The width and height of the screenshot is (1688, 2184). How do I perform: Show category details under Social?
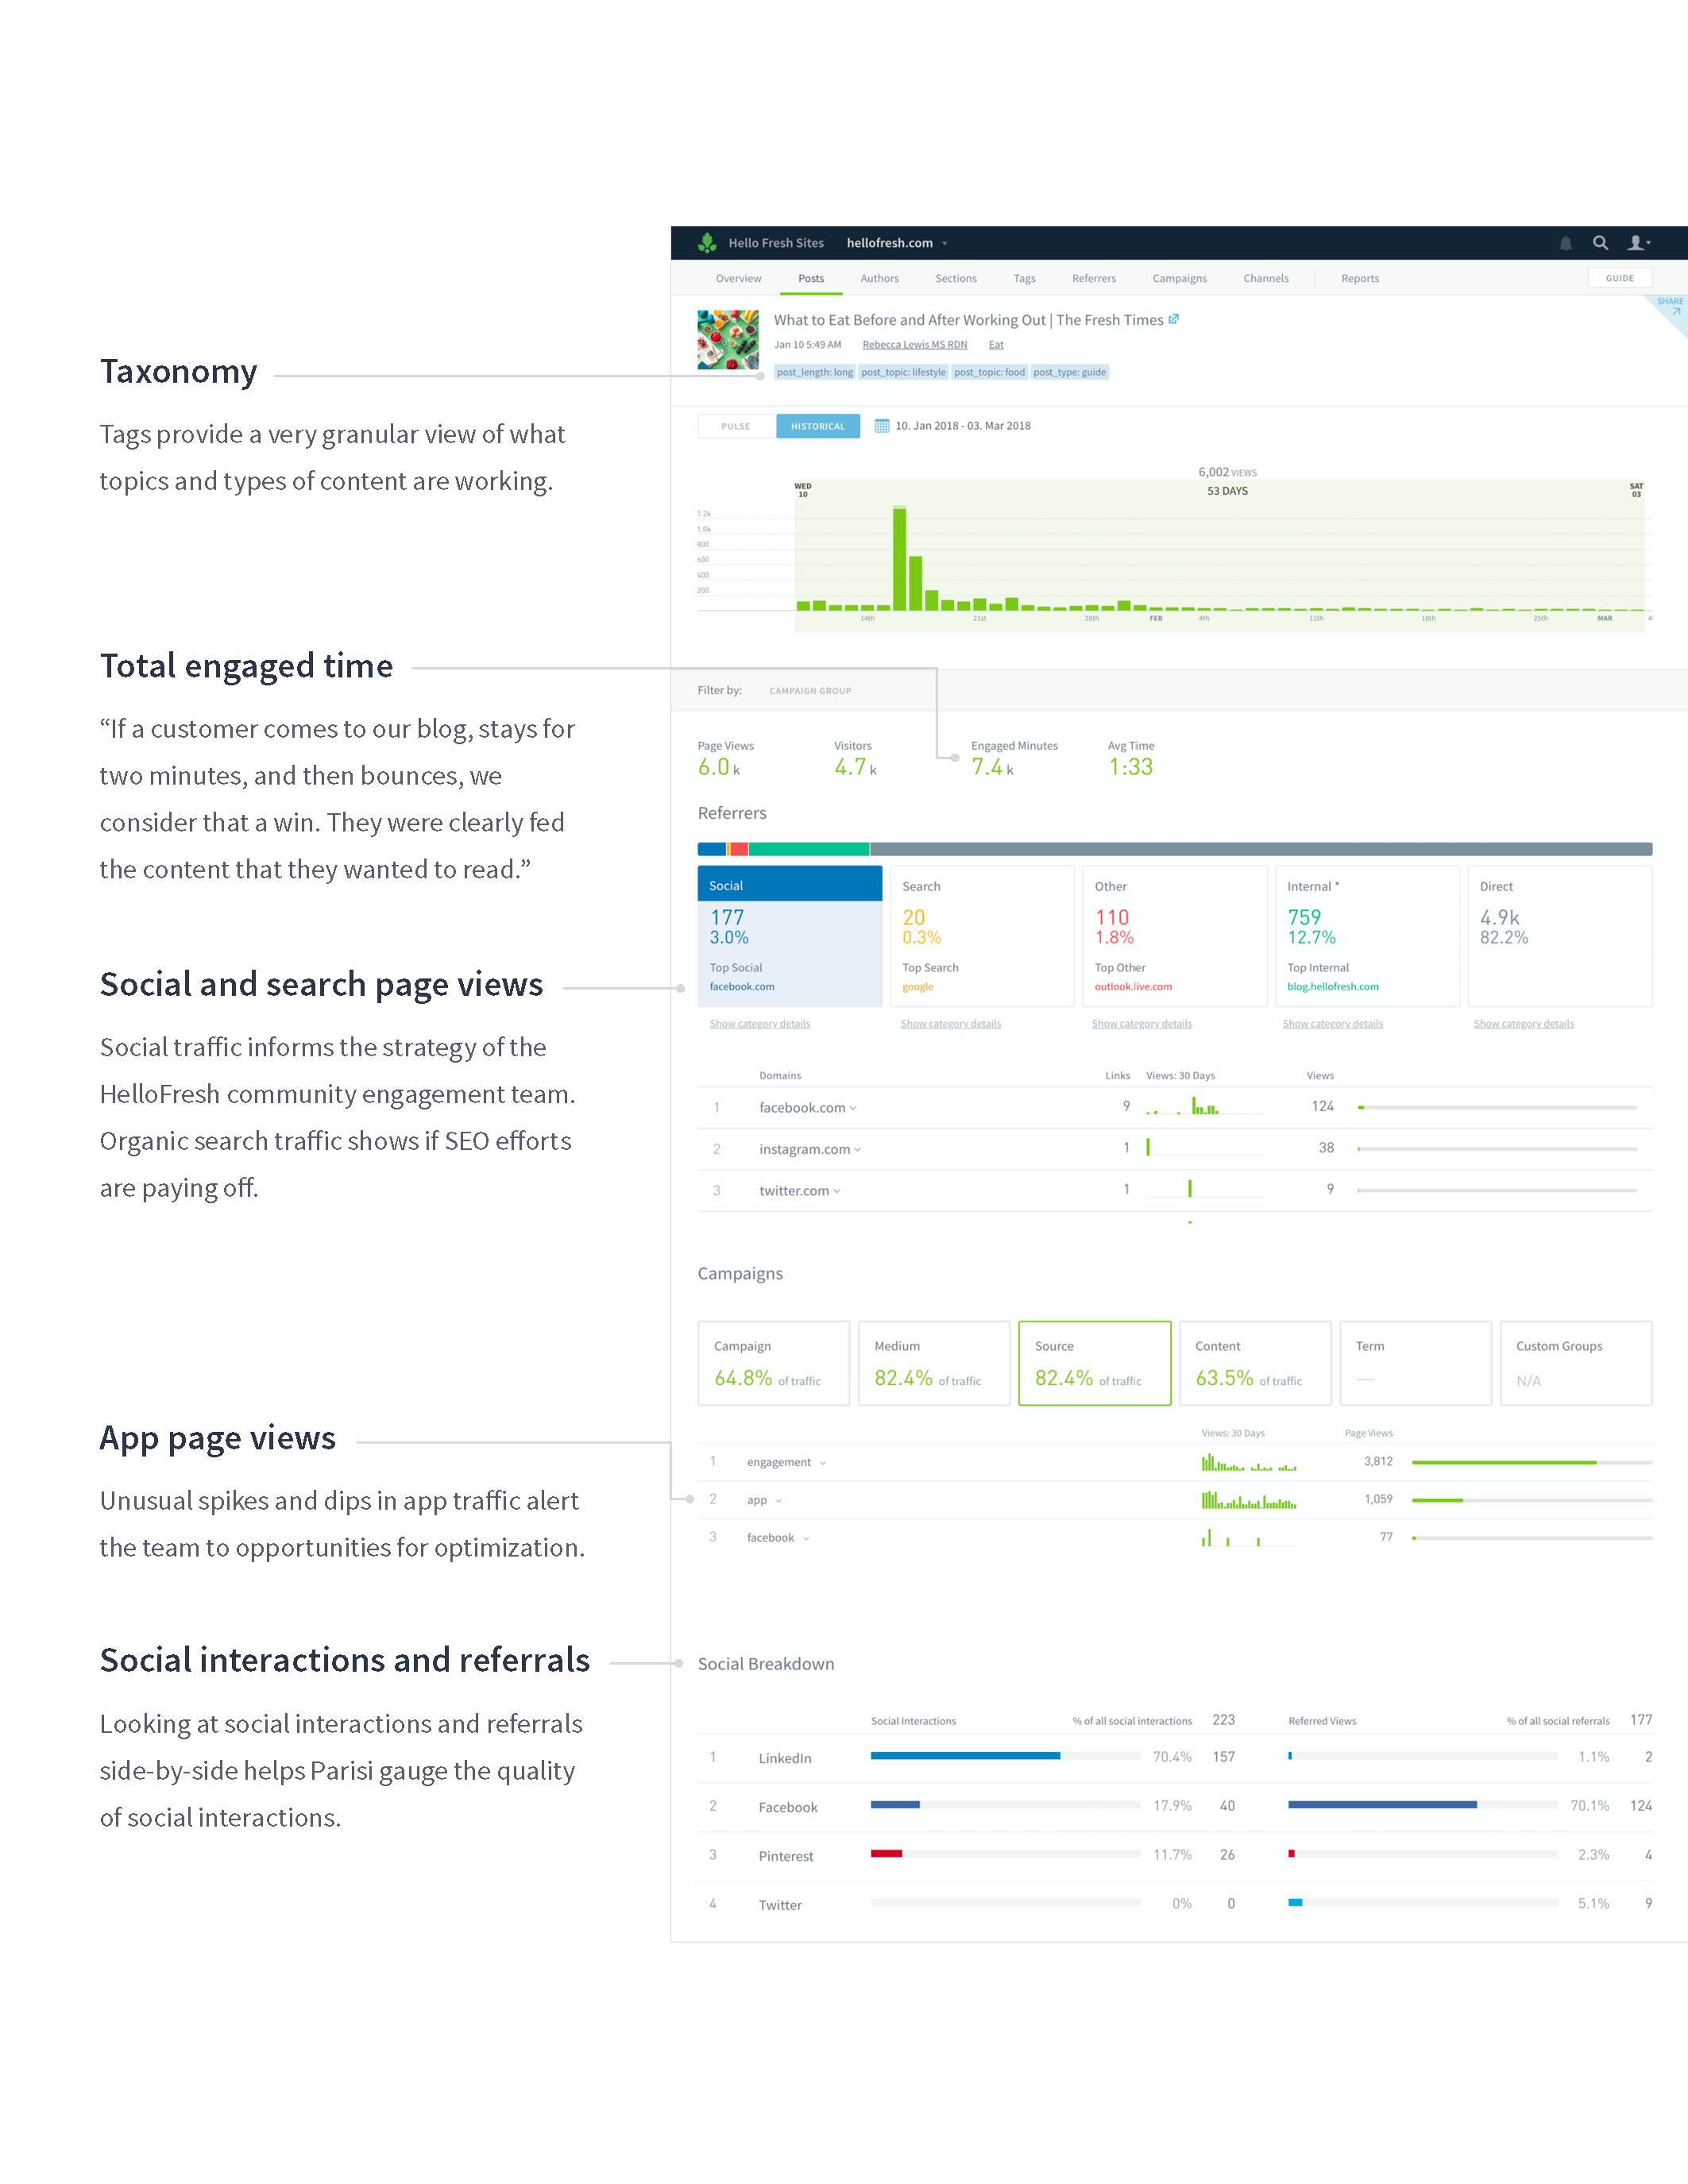(760, 1024)
